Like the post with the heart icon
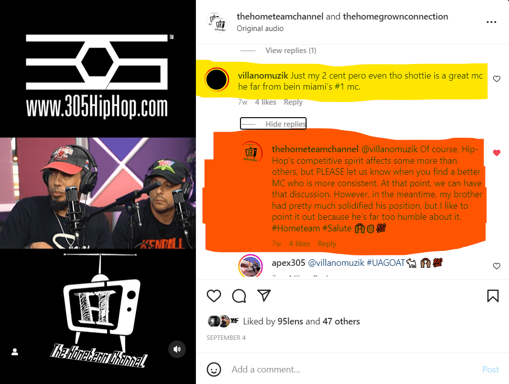 [x=213, y=296]
